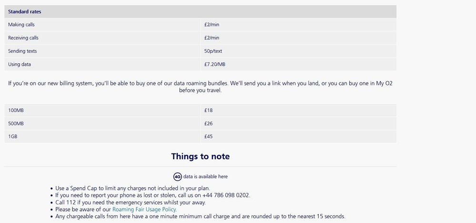The height and width of the screenshot is (223, 476).
Task: Click the 500MB bundle row
Action: [x=200, y=123]
